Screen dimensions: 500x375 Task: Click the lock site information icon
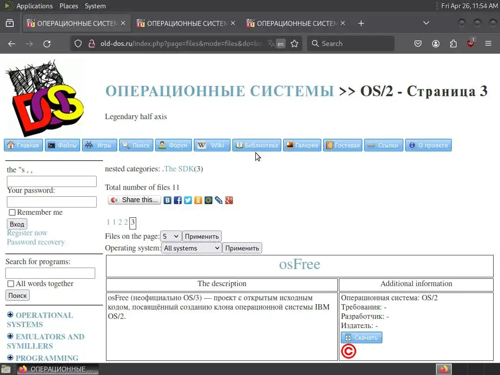tap(92, 43)
